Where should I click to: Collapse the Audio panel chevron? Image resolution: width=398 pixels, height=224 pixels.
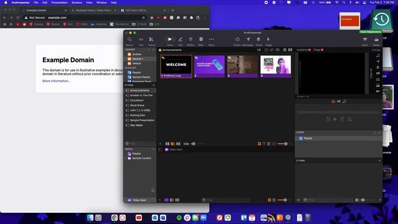(x=379, y=133)
